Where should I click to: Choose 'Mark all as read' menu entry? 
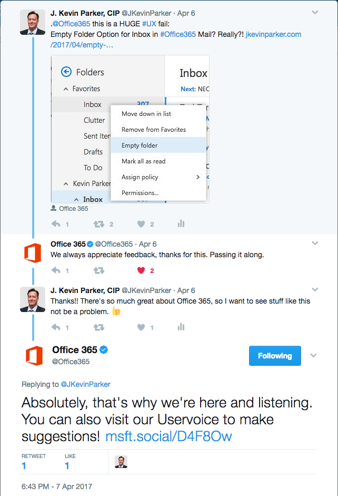[x=144, y=161]
